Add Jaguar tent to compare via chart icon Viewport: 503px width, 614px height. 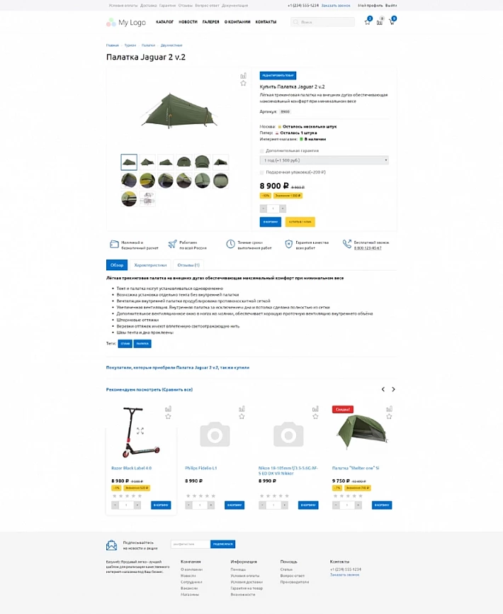tap(243, 76)
